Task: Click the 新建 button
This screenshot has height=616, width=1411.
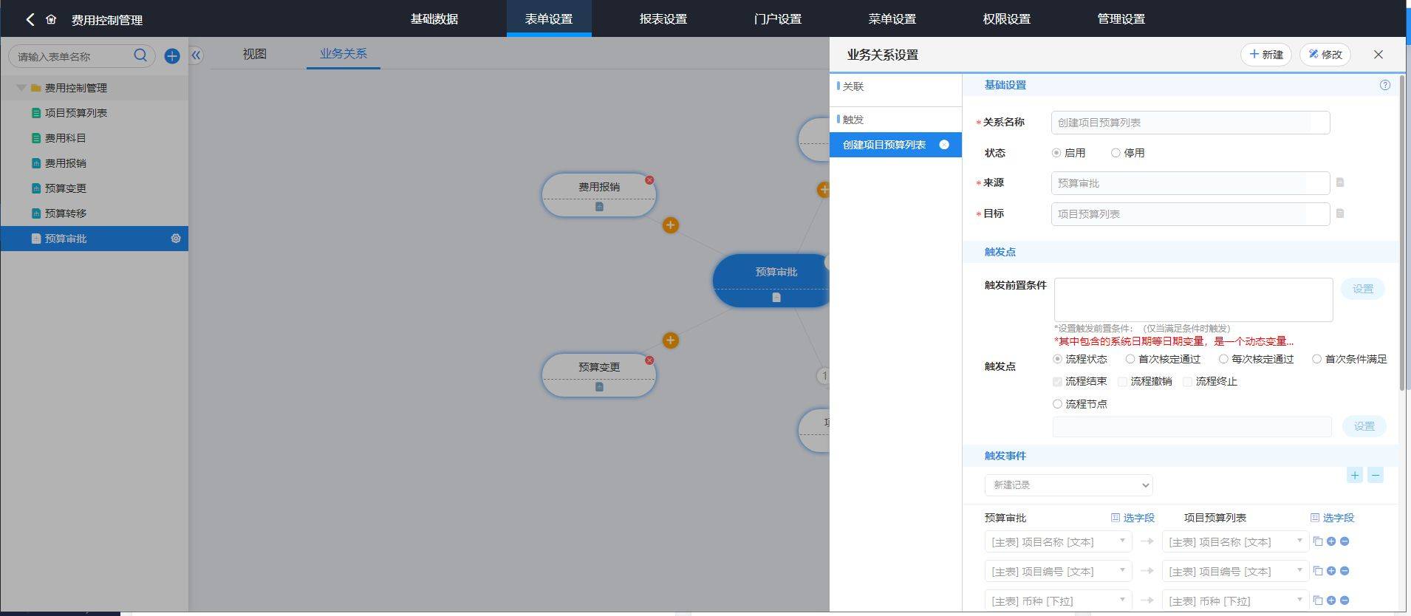Action: coord(1266,55)
